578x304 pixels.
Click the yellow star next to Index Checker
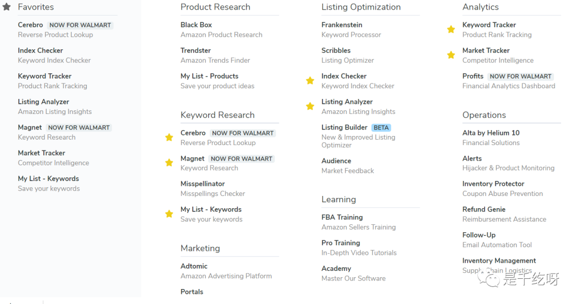pos(310,81)
